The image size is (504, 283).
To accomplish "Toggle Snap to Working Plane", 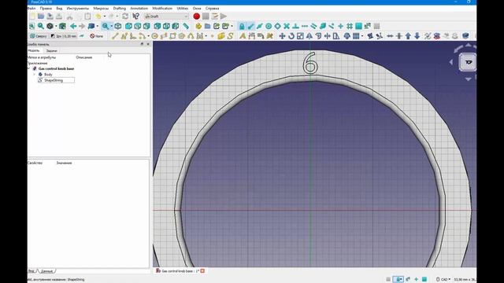I will point(359,26).
